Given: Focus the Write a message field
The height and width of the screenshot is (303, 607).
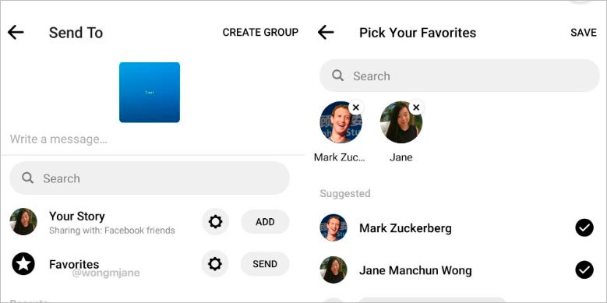Looking at the screenshot, I should click(x=152, y=139).
